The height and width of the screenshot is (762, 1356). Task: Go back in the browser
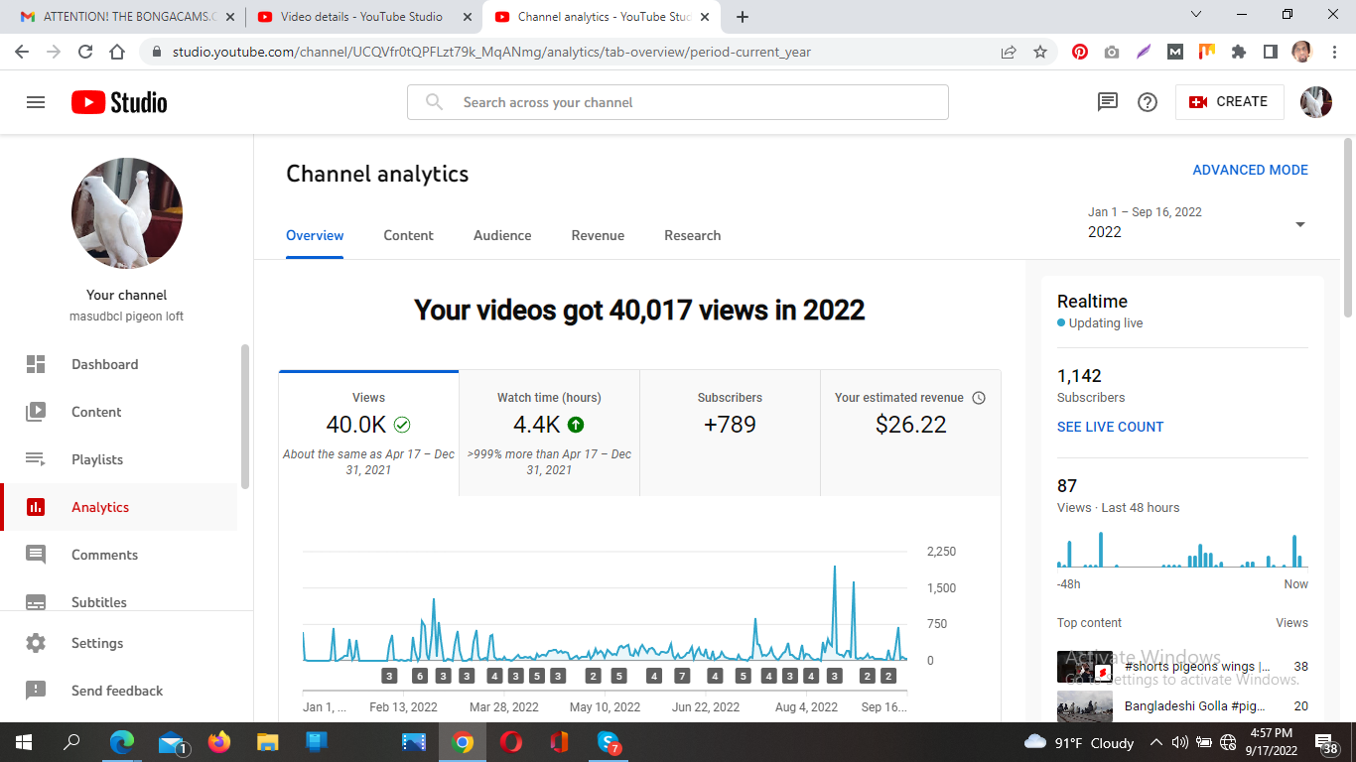pos(22,52)
